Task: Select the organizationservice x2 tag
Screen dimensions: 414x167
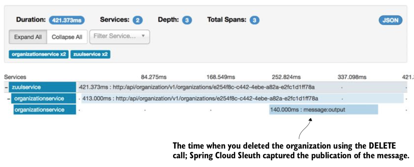Action: click(x=38, y=54)
